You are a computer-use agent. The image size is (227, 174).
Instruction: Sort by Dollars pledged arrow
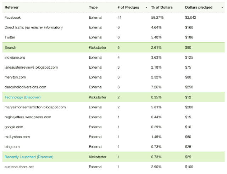click(x=222, y=7)
